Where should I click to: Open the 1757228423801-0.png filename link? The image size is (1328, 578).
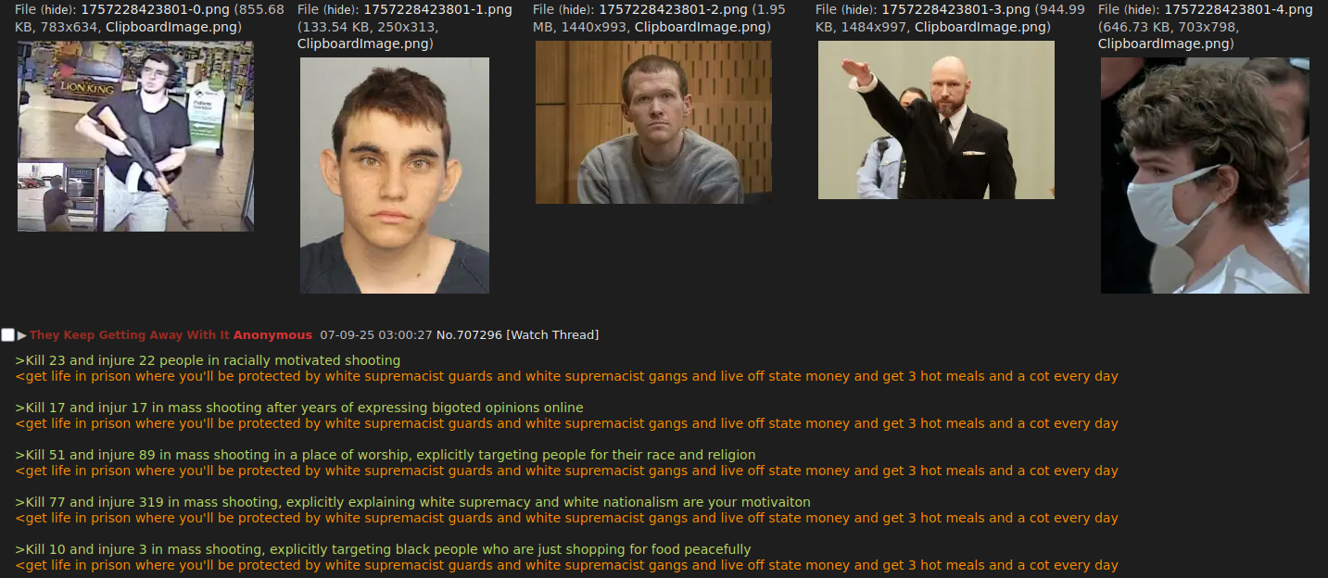pyautogui.click(x=156, y=9)
